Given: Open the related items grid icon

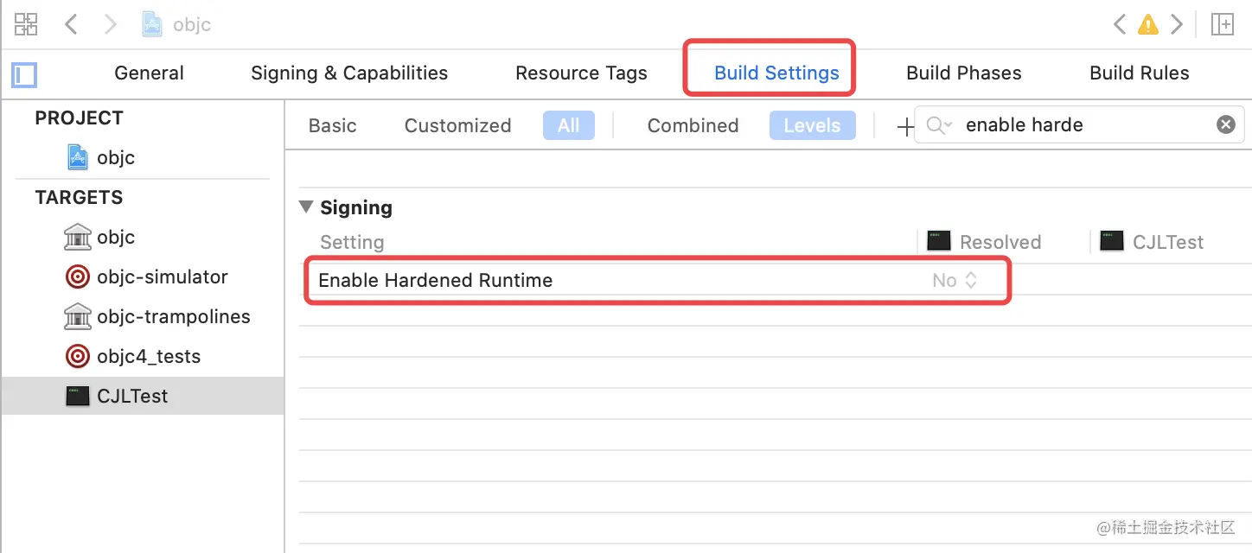Looking at the screenshot, I should click(x=26, y=24).
